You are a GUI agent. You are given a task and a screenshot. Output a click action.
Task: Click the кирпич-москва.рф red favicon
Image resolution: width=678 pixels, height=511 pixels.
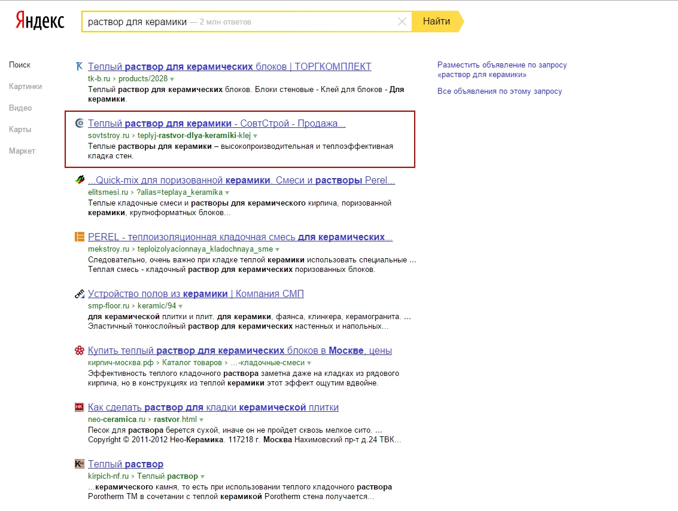[x=79, y=350]
